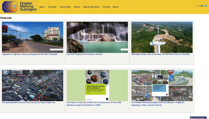Expand the Events dropdown menu

point(77,7)
